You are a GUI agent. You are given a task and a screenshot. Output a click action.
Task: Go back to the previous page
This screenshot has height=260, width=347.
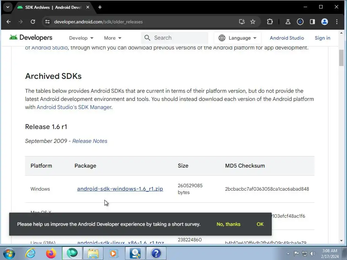tap(8, 22)
